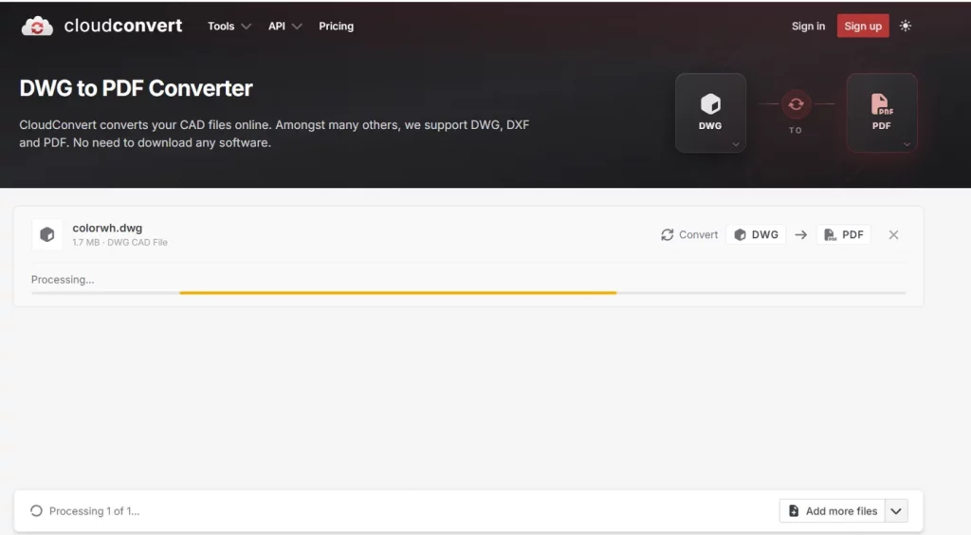Click the Processing... status text
971x535 pixels.
[x=63, y=279]
